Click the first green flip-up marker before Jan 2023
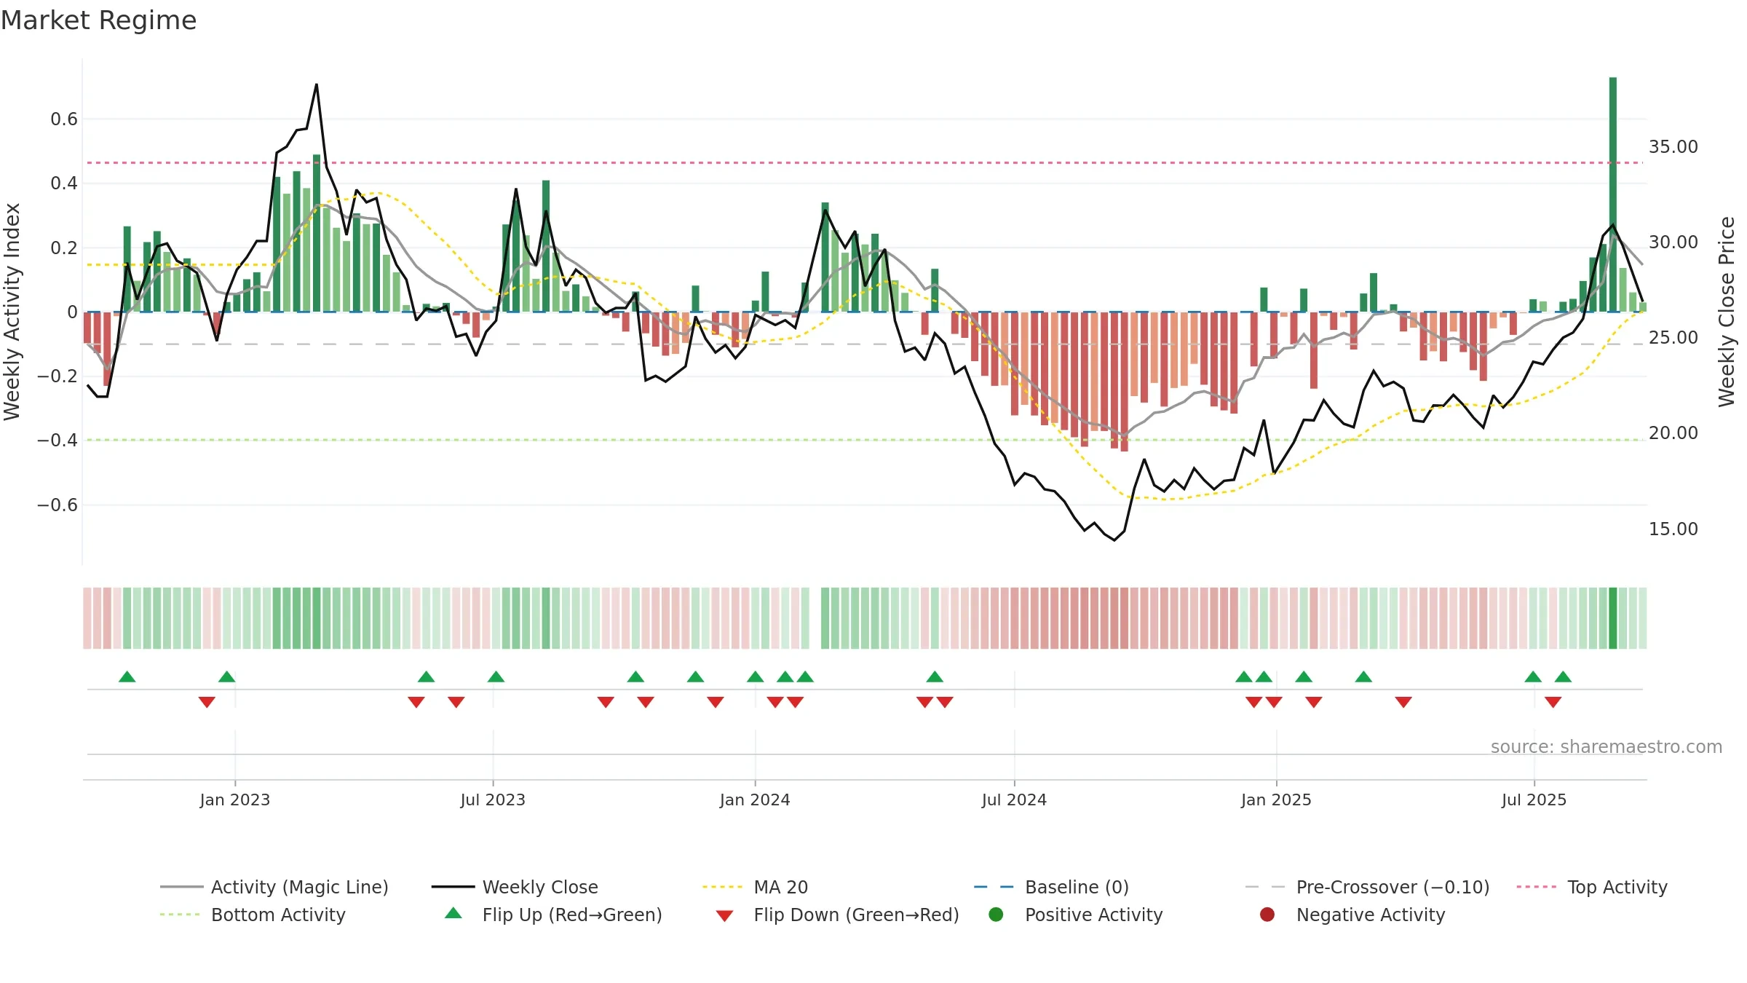The width and height of the screenshot is (1747, 983). click(x=127, y=676)
